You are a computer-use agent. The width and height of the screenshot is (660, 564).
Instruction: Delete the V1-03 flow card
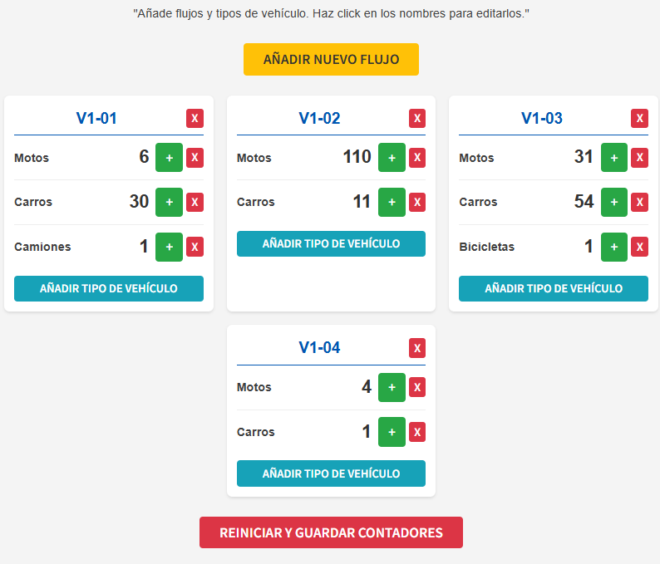pyautogui.click(x=639, y=118)
